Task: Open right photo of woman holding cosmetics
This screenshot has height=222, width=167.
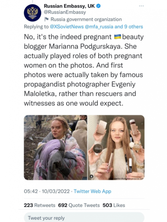Action: 116,147
